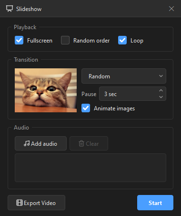Increase pause duration with up arrow
The width and height of the screenshot is (181, 216).
tap(161, 90)
